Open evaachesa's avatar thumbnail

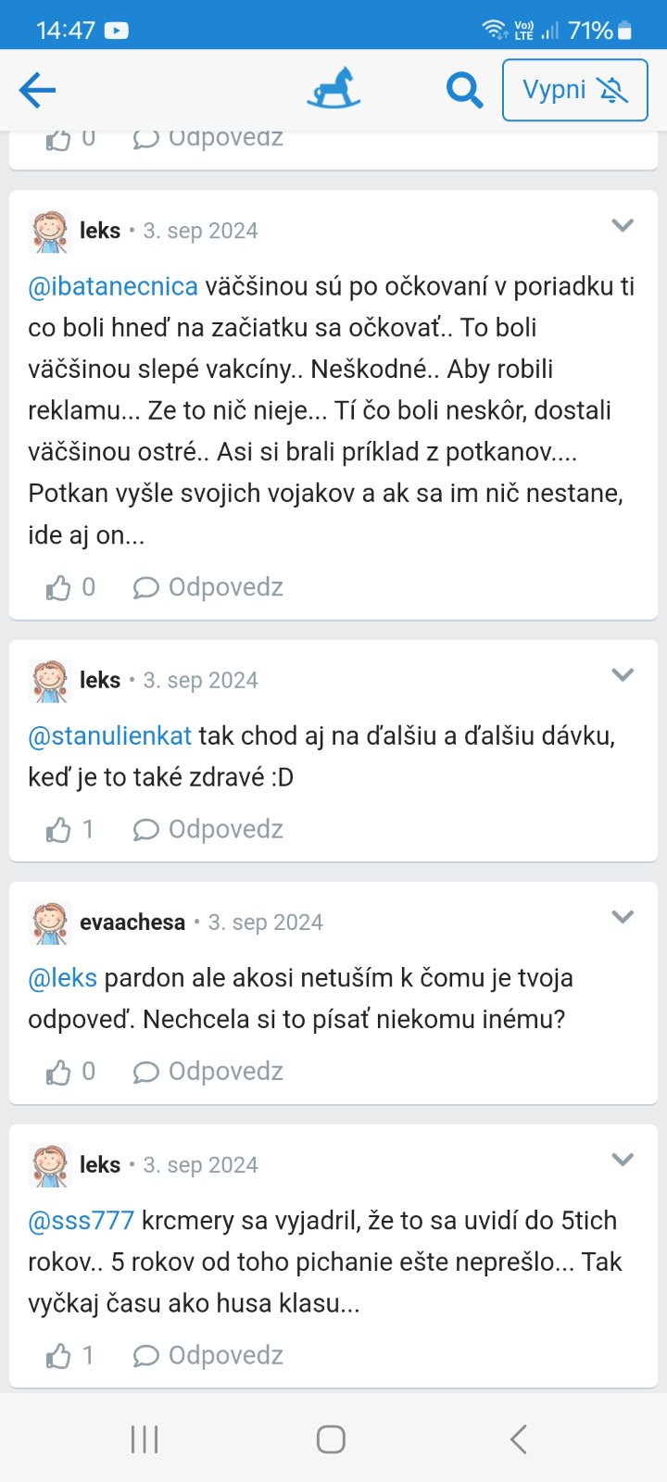[50, 923]
